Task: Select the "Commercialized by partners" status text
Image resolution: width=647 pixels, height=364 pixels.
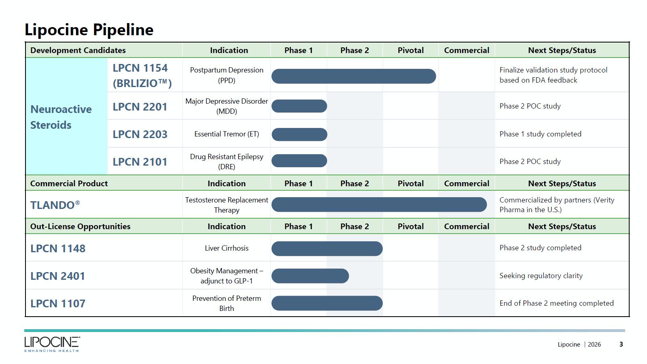Action: (x=557, y=204)
